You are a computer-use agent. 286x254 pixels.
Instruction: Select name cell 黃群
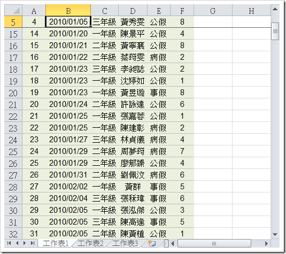(133, 187)
